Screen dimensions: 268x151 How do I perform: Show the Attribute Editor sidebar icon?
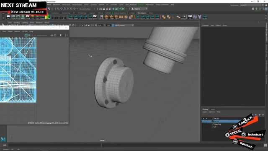[260, 9]
